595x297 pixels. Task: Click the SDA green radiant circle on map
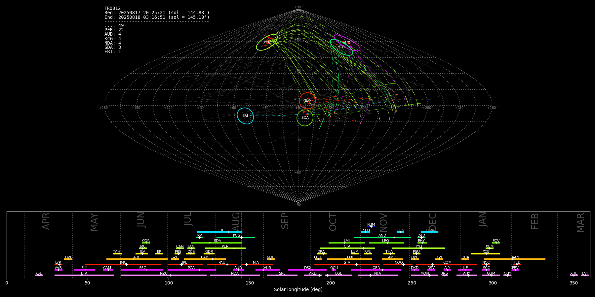click(305, 118)
